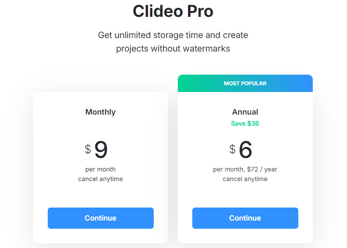This screenshot has height=248, width=347.
Task: Click blank space left of the Annual title
Action: point(202,112)
